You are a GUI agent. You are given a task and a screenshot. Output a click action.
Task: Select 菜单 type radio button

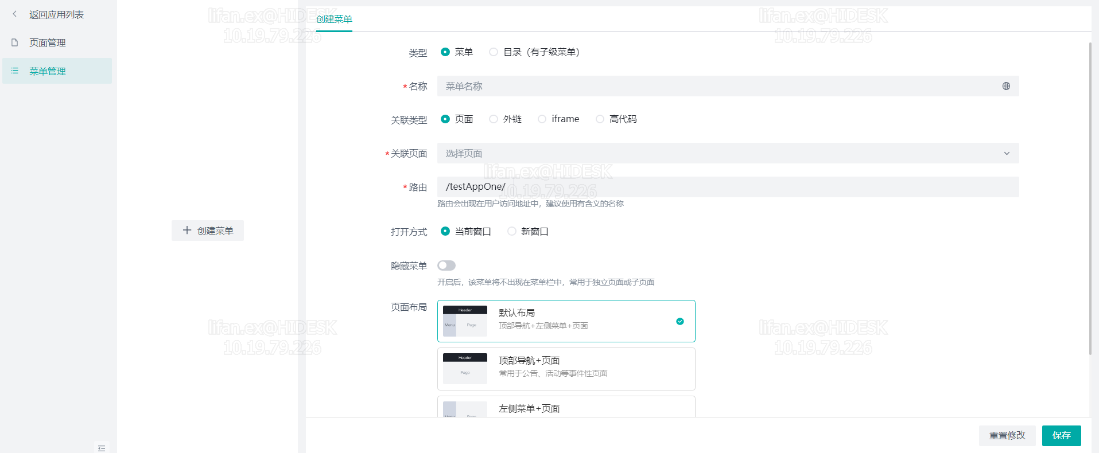coord(445,52)
